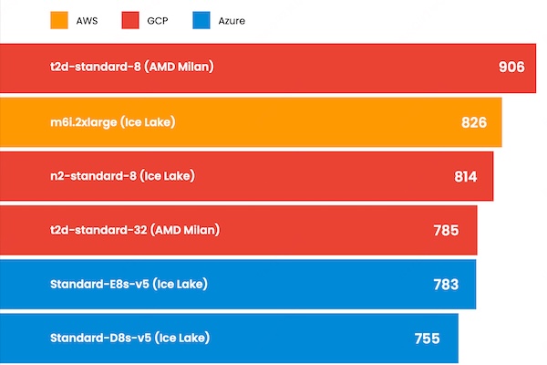Click the 785 score value

447,231
